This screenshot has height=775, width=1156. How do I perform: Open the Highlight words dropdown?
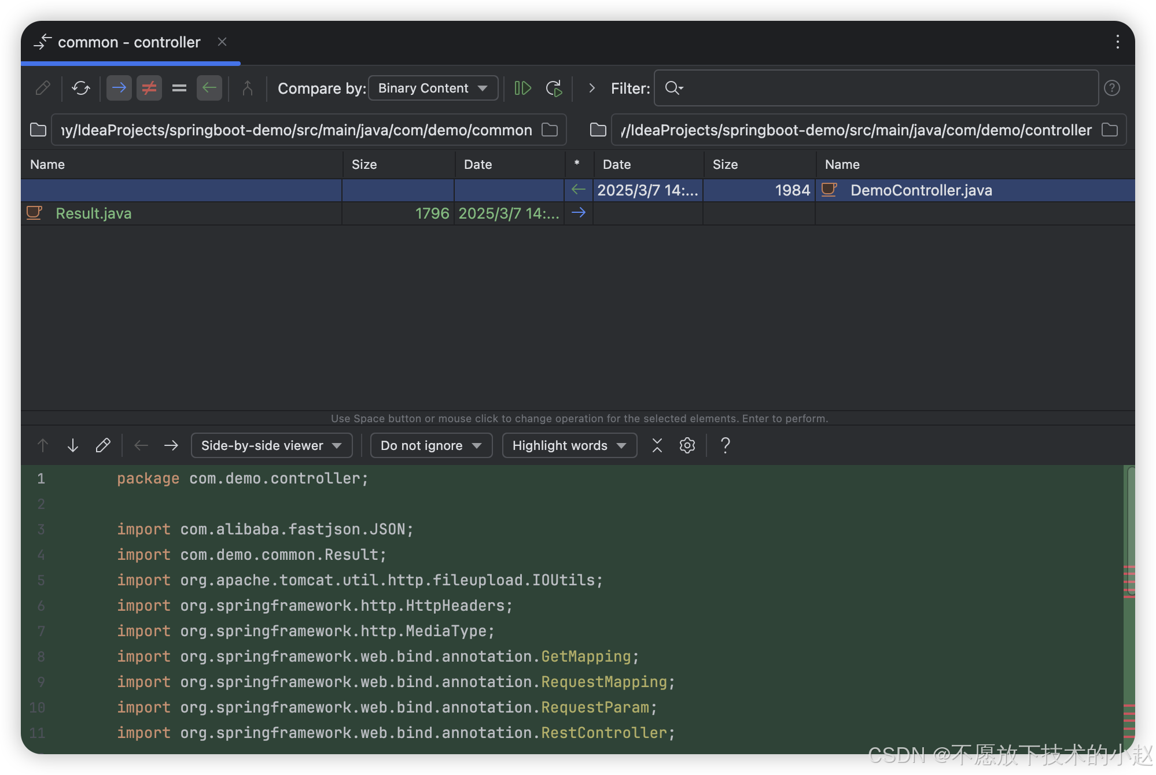tap(569, 445)
